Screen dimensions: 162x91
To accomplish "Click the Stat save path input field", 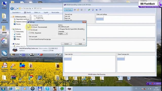I will 56,39.
